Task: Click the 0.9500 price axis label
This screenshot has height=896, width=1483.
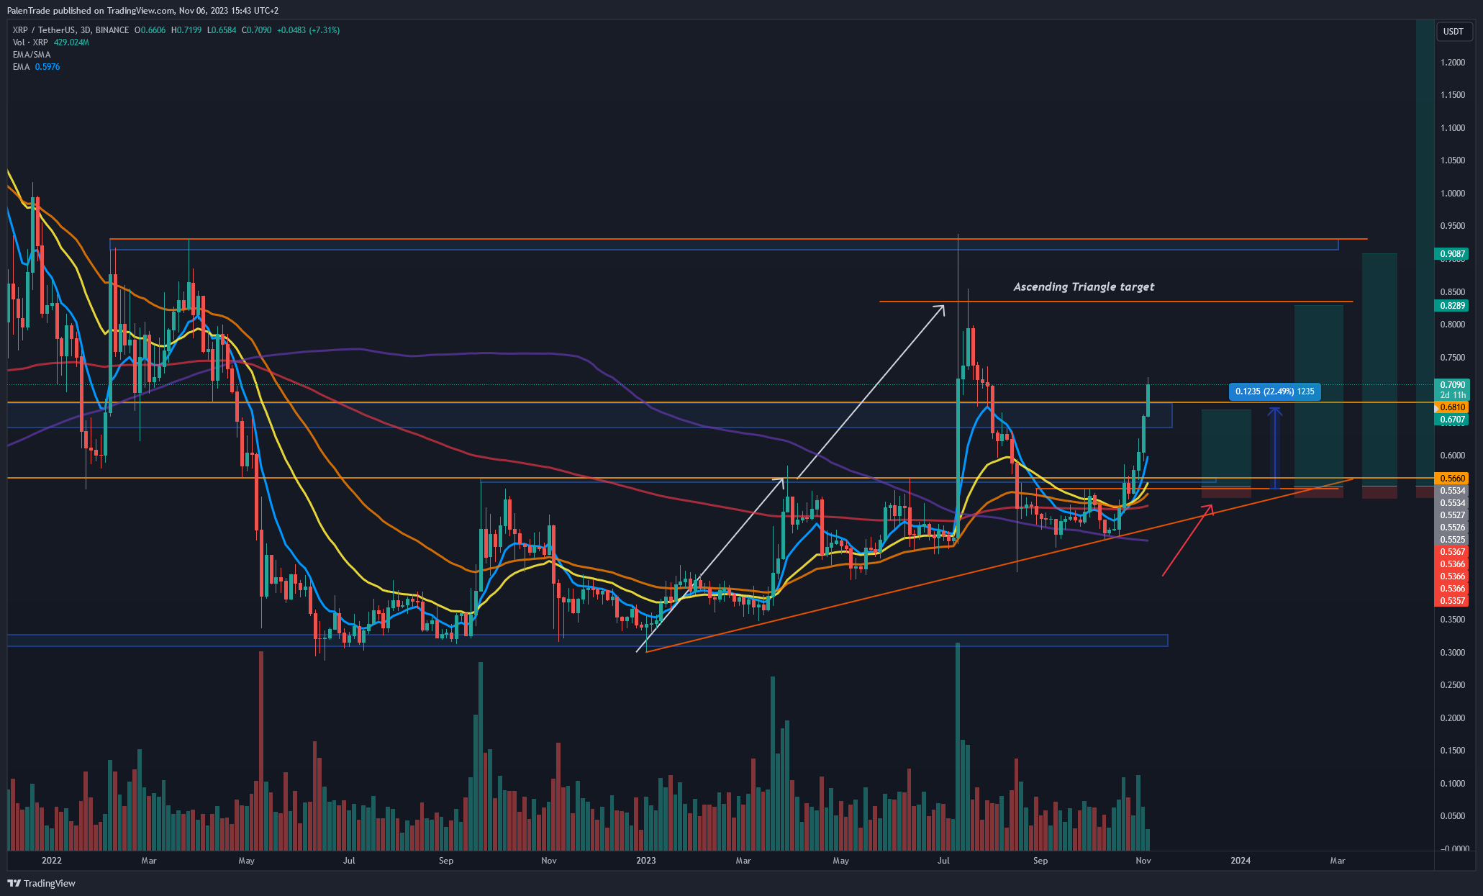Action: click(x=1453, y=226)
